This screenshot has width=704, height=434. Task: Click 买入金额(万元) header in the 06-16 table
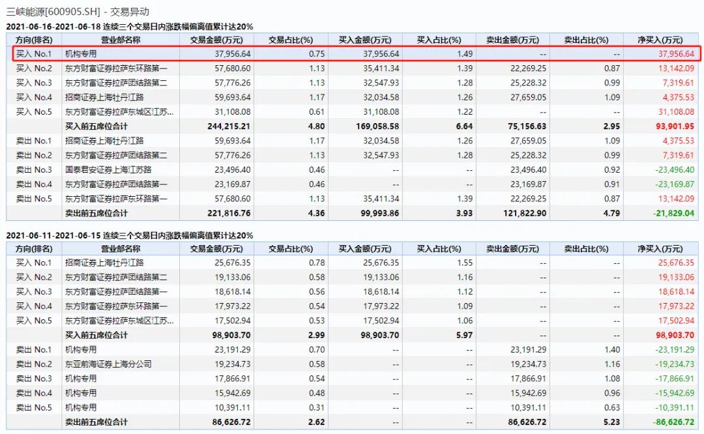(365, 40)
